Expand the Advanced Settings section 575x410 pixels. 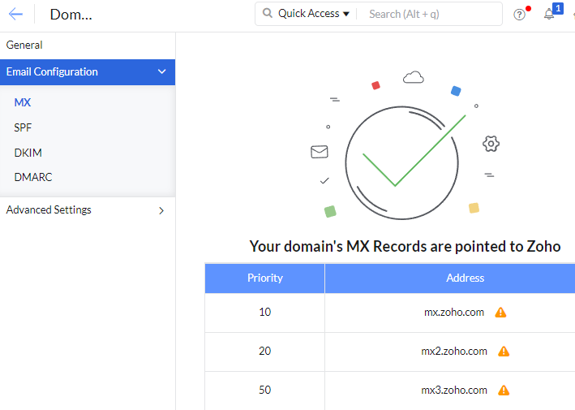point(88,210)
